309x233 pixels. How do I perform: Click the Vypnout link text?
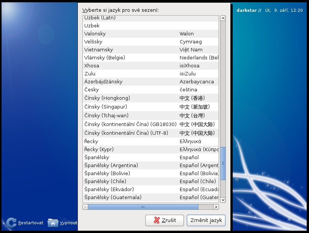(68, 223)
